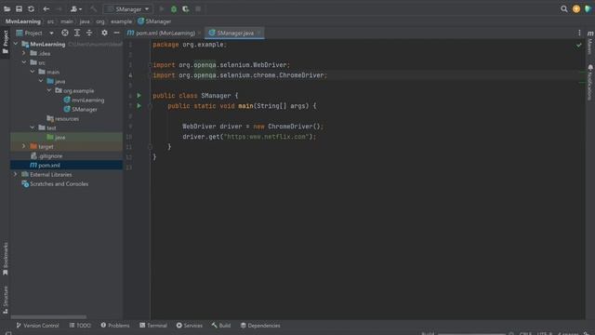The image size is (595, 335).
Task: Click the Expand All icon in the Project panel
Action: 77,33
